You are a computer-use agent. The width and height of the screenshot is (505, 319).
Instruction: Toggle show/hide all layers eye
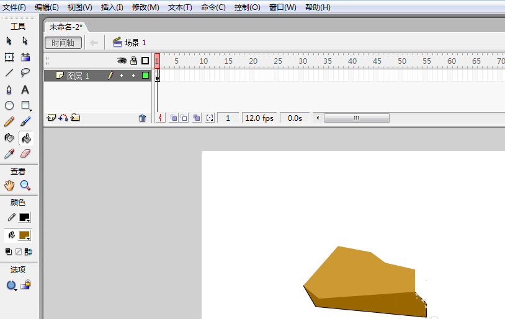click(122, 61)
